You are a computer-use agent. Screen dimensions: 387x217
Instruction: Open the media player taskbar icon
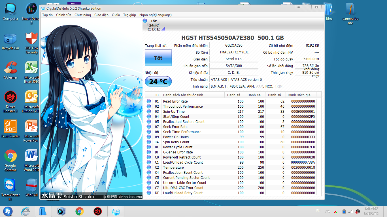click(x=61, y=211)
